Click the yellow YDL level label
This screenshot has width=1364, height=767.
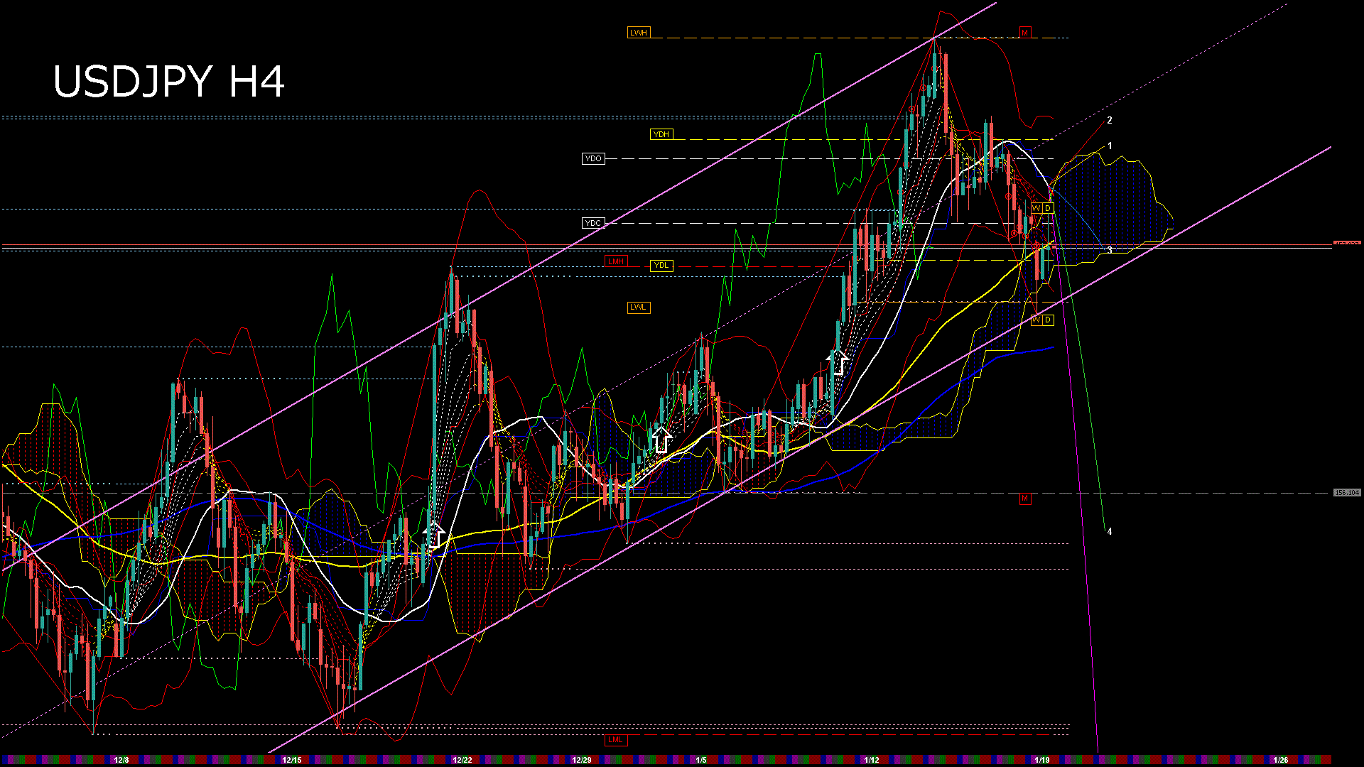point(661,266)
